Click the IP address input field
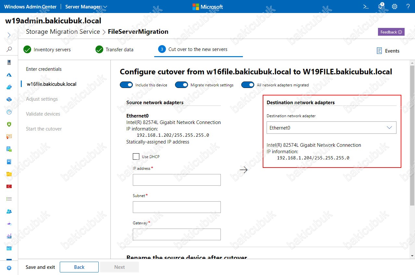 click(177, 180)
